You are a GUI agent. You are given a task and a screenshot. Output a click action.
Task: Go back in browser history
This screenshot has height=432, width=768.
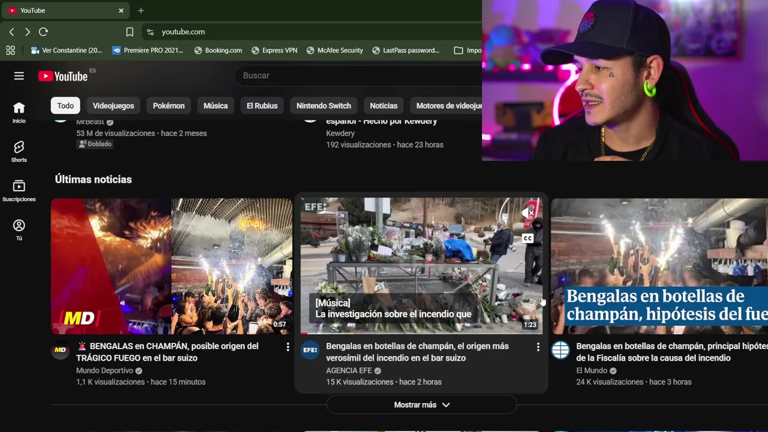coord(11,32)
